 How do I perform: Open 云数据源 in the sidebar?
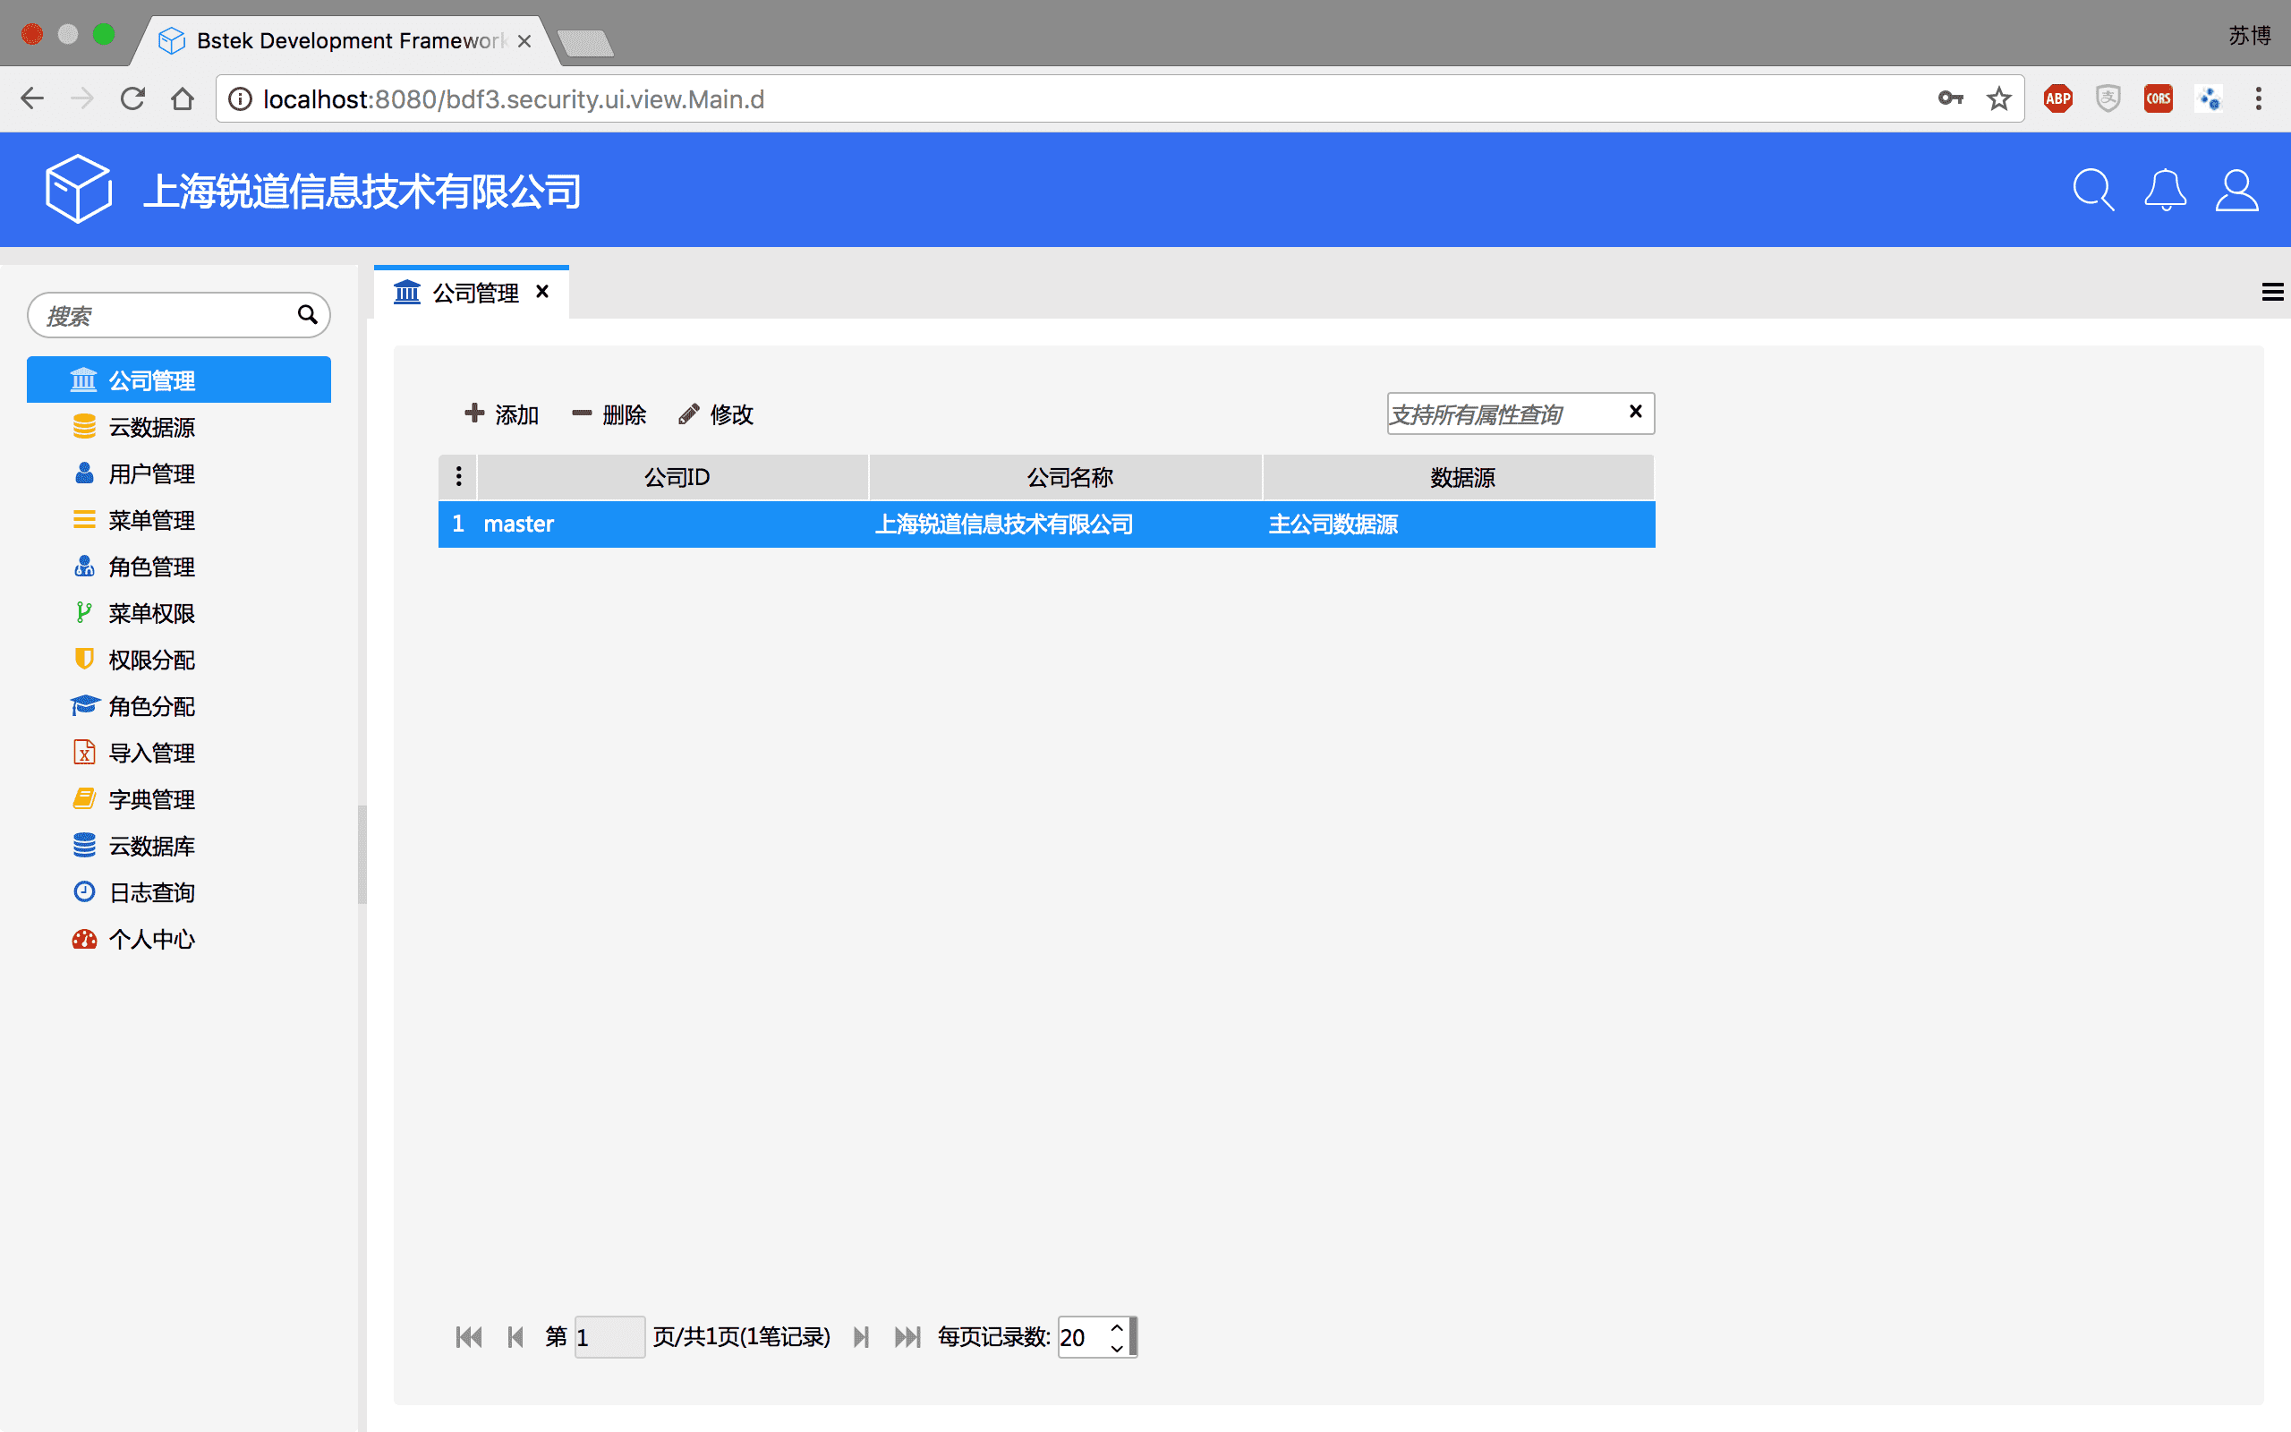(x=151, y=427)
